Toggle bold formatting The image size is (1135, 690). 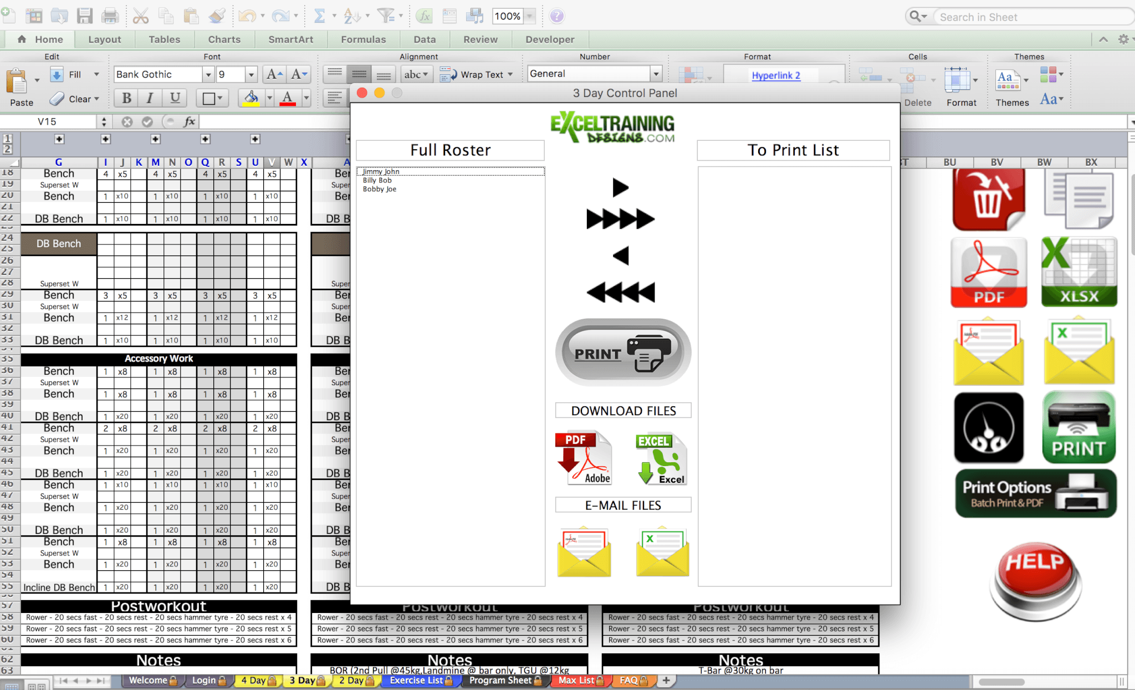click(127, 98)
